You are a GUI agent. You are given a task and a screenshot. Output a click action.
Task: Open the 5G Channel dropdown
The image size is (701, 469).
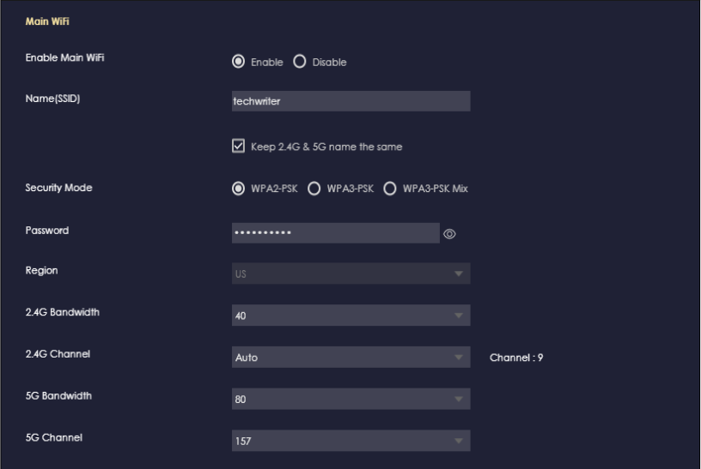[350, 442]
